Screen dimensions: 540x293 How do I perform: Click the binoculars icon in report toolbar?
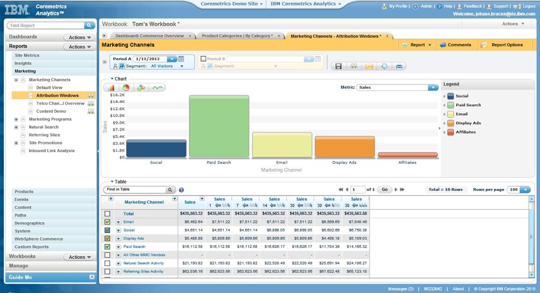coord(354,66)
